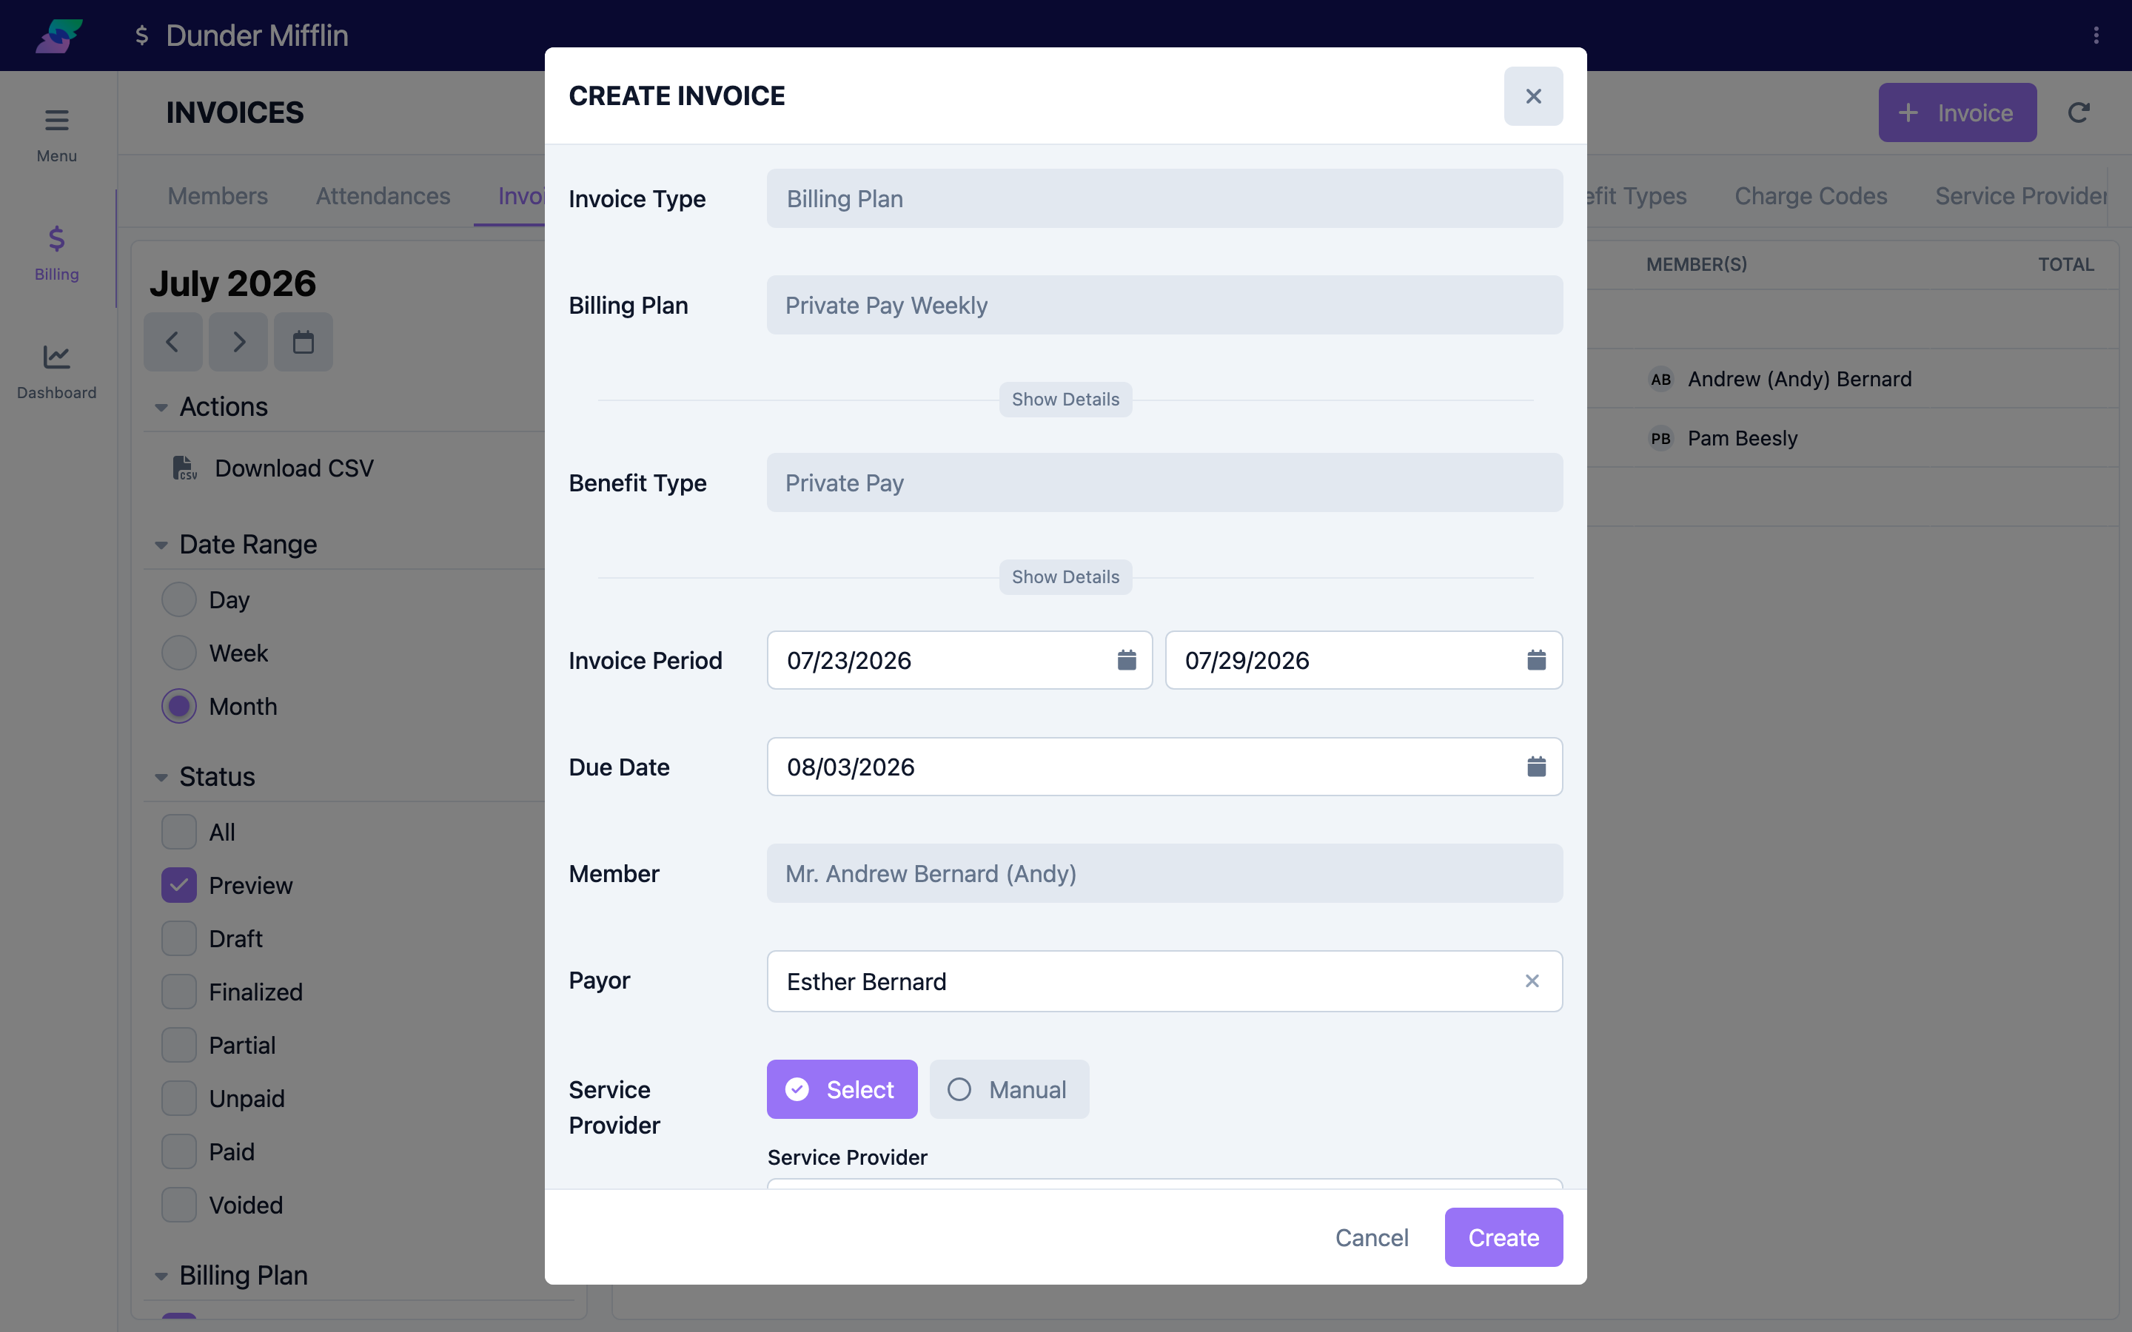Image resolution: width=2132 pixels, height=1332 pixels.
Task: Open the Invoice Type field
Action: 1164,198
